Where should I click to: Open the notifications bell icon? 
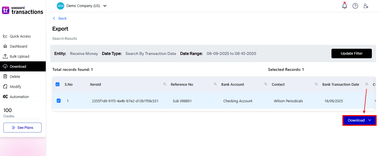(345, 6)
